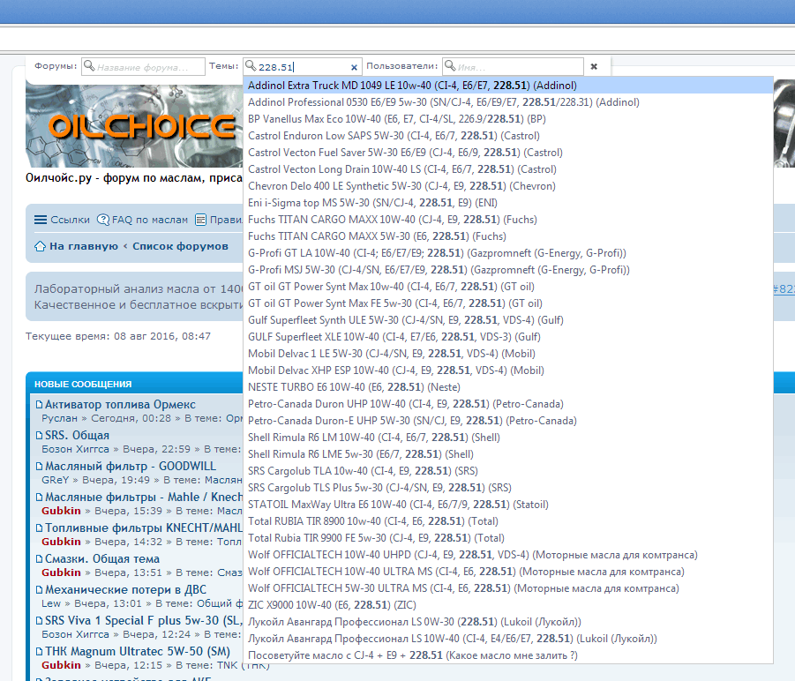795x681 pixels.
Task: Focus the Темы search field with 228.51
Action: pyautogui.click(x=304, y=67)
